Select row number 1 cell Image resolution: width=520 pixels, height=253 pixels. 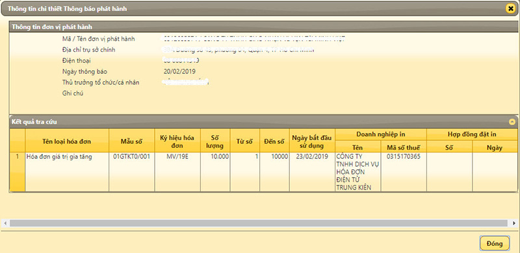click(18, 172)
